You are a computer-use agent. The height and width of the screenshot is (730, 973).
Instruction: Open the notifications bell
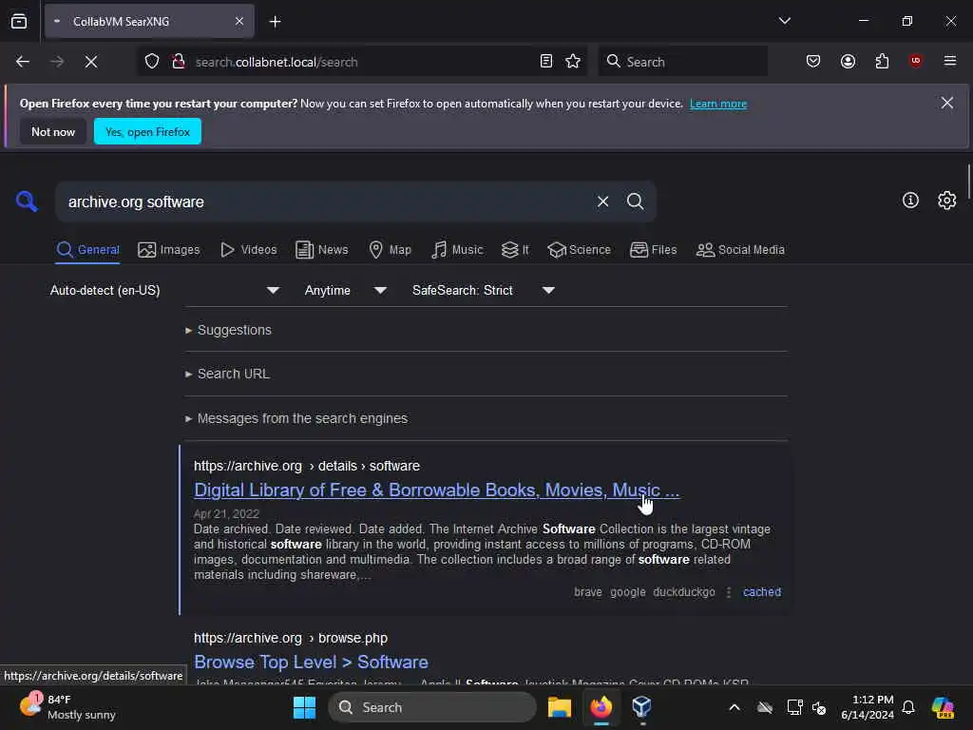[x=908, y=707]
